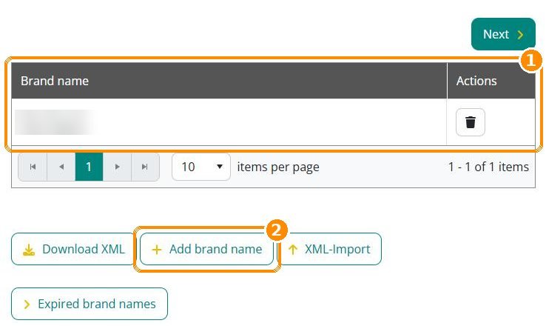Image resolution: width=546 pixels, height=326 pixels.
Task: Open the items per page dropdown showing 10
Action: pos(201,167)
